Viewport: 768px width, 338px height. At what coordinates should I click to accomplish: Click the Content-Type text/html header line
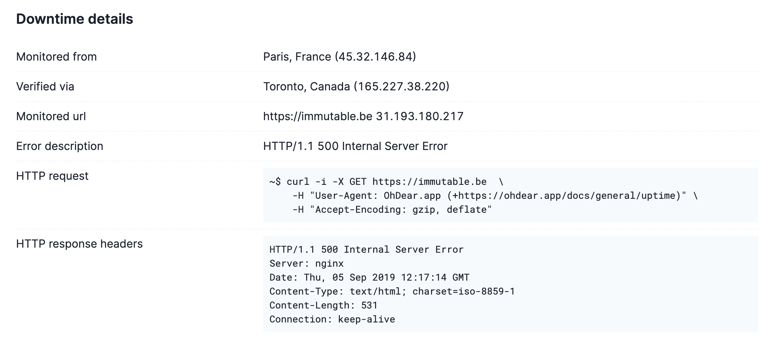pyautogui.click(x=392, y=291)
